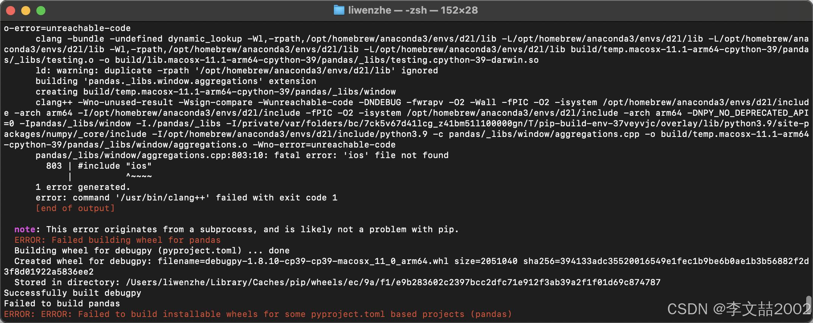Click the note about subprocess error
The height and width of the screenshot is (323, 813).
(235, 229)
